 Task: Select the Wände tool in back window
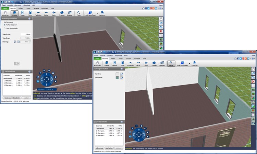click(14, 13)
